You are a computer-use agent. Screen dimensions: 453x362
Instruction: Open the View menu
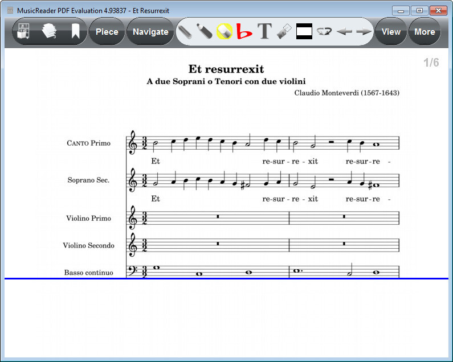(x=391, y=31)
